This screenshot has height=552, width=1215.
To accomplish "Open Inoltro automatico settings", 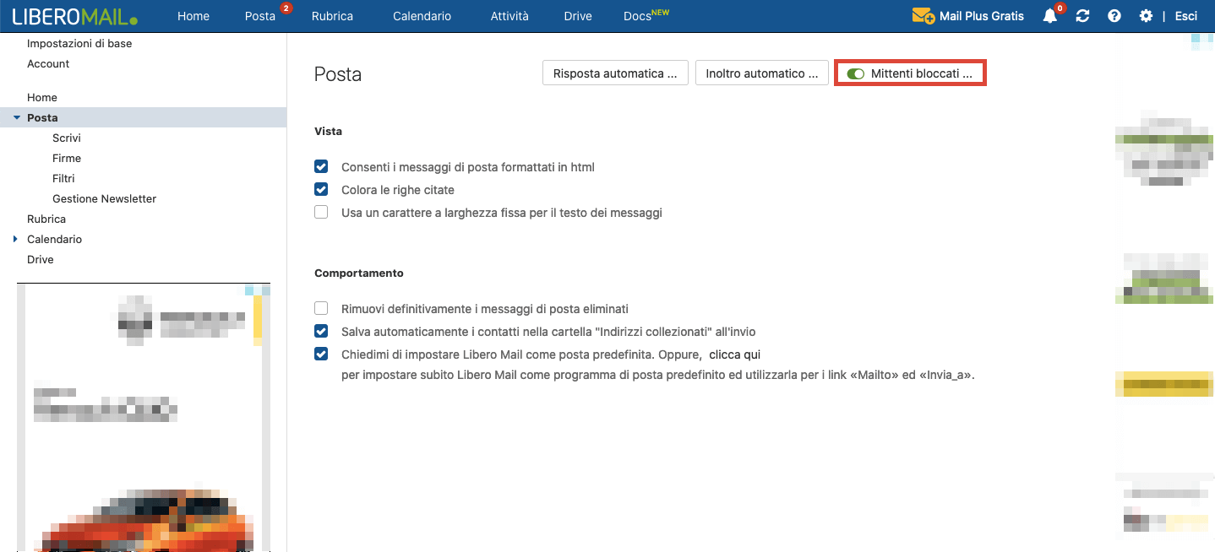I will (762, 73).
